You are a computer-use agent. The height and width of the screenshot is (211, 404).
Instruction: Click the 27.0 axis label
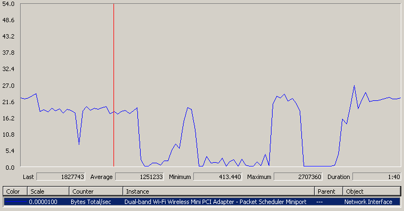coord(8,85)
